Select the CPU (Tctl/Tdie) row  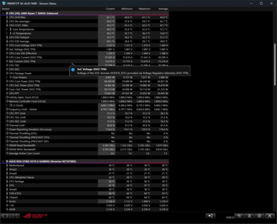(x=85, y=17)
